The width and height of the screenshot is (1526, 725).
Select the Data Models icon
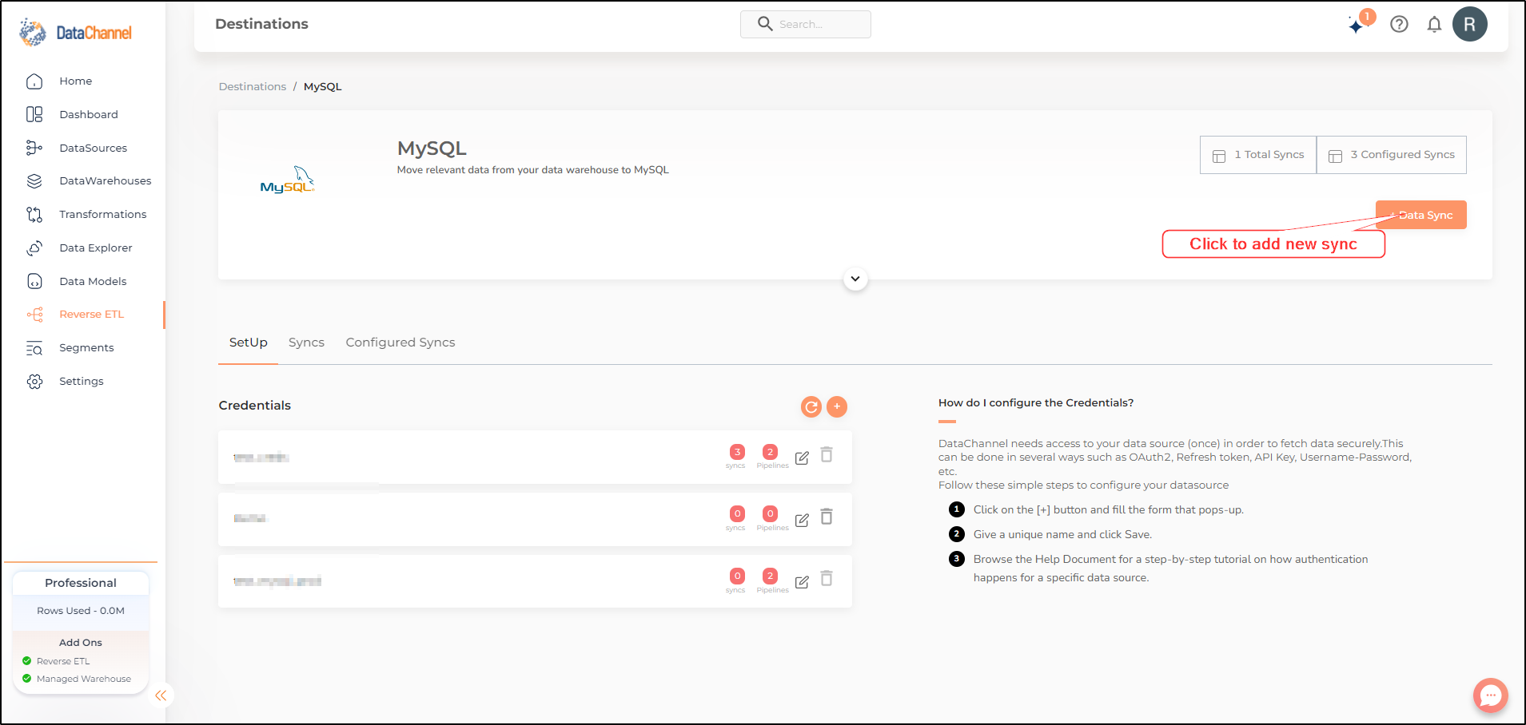point(34,281)
